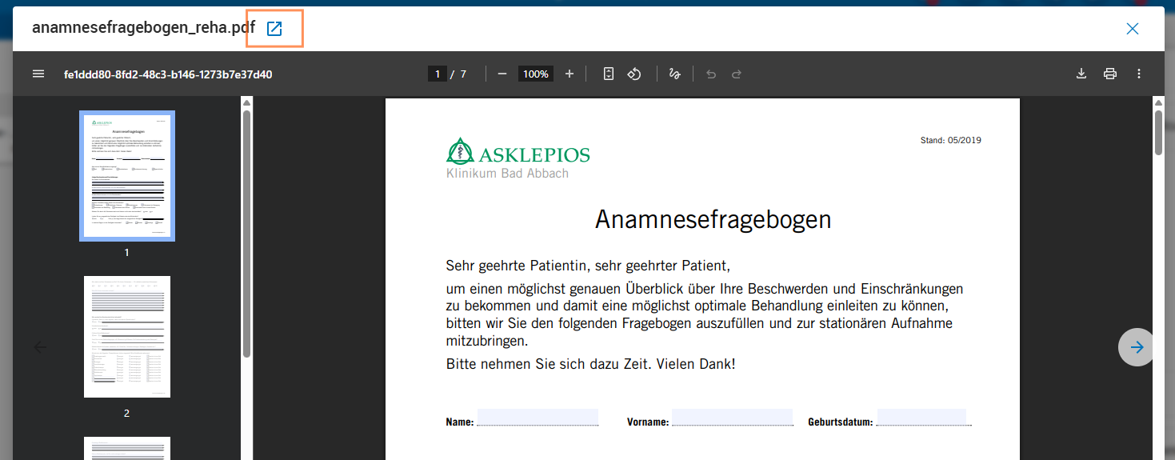Go to next file with right arrow
The image size is (1175, 460).
pos(1137,347)
